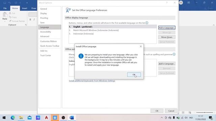Click OK at bottom of Word Options
The width and height of the screenshot is (216, 121).
click(157, 111)
